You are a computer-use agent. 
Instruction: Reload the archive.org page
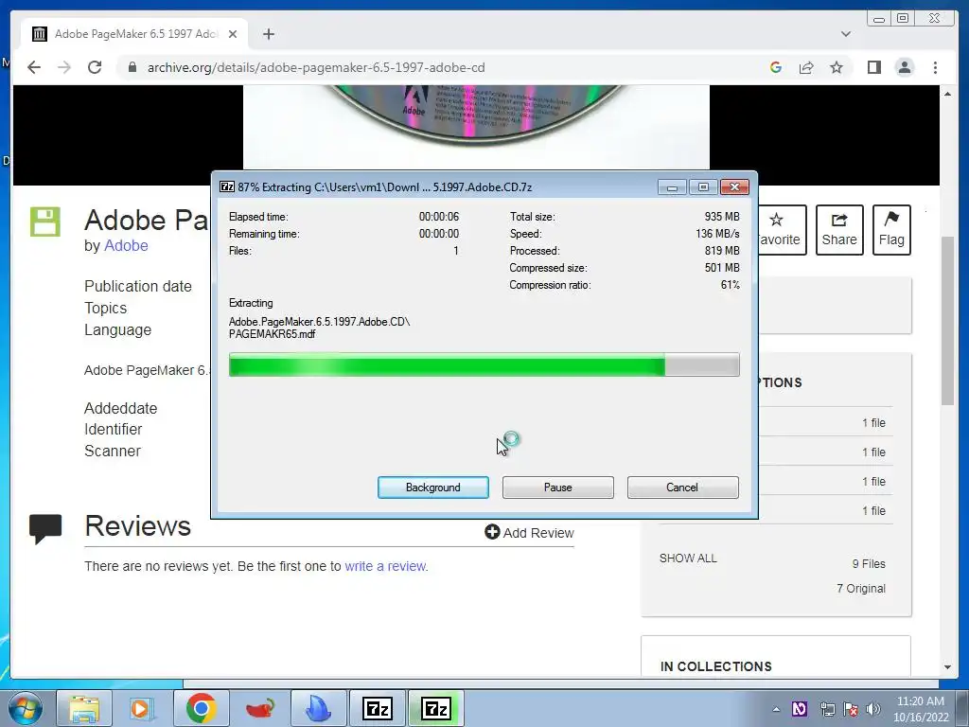[x=95, y=67]
